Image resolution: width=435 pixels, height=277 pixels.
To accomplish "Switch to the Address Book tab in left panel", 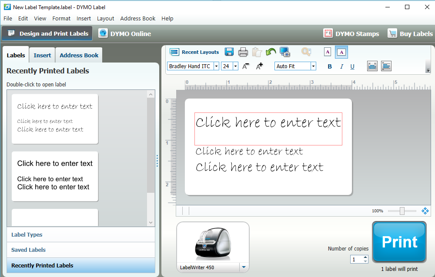I will tap(79, 55).
